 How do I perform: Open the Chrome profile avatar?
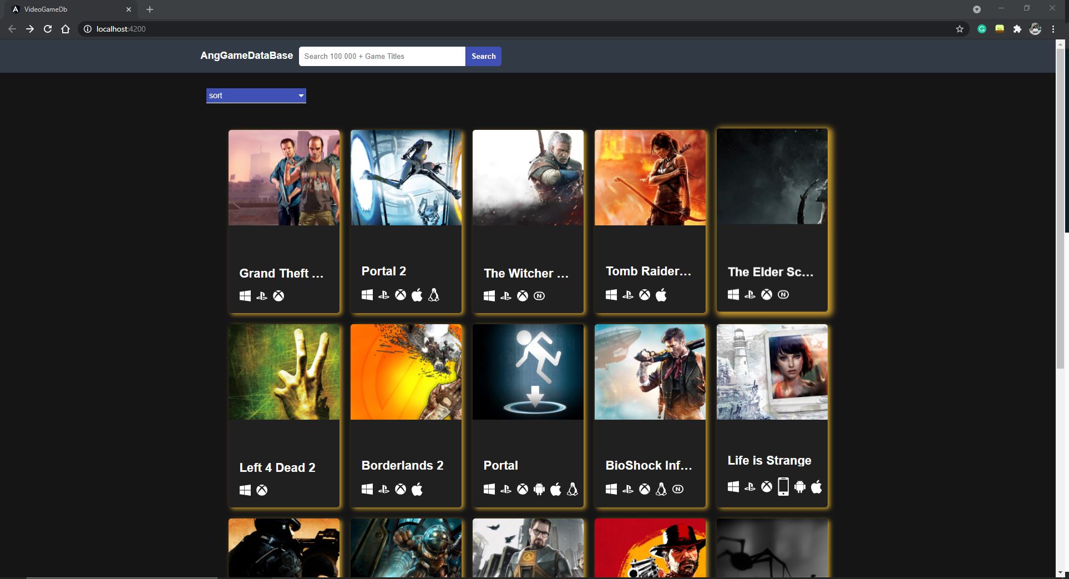pos(1035,29)
